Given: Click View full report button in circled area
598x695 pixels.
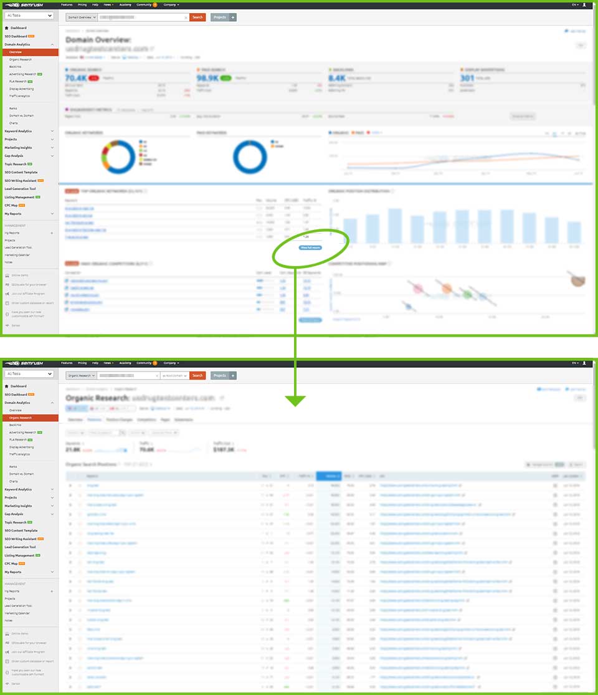Looking at the screenshot, I should pos(310,248).
